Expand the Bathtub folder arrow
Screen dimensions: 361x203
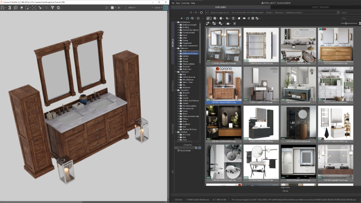coord(178,56)
